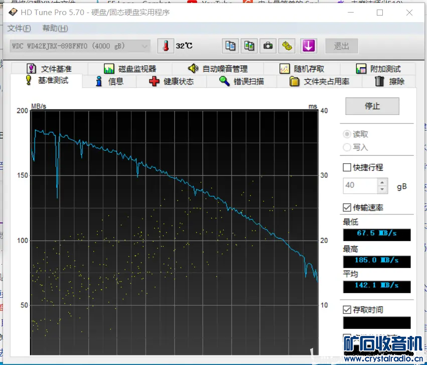427x365 pixels.
Task: Click the short stroke size input field
Action: 360,185
